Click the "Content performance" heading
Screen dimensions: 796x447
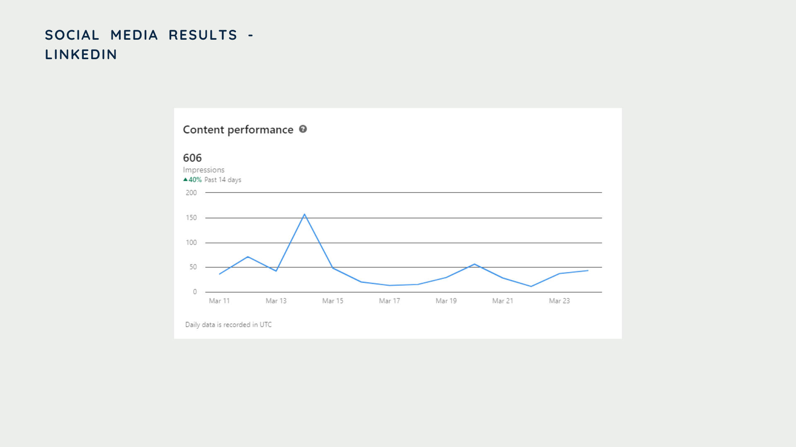pyautogui.click(x=238, y=130)
